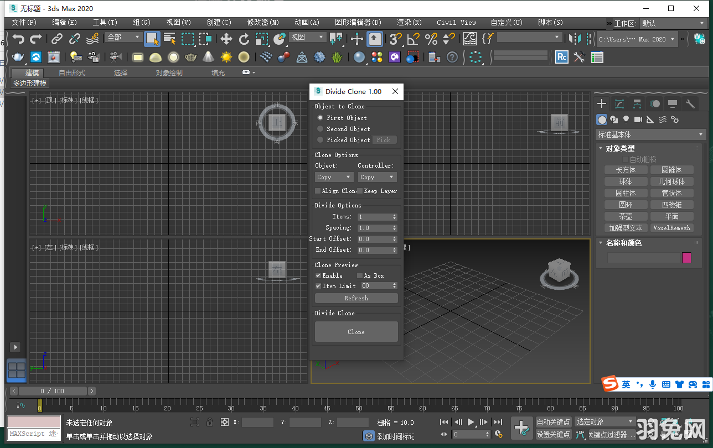Viewport: 713px width, 448px height.
Task: Open the Civil View menu
Action: [456, 23]
